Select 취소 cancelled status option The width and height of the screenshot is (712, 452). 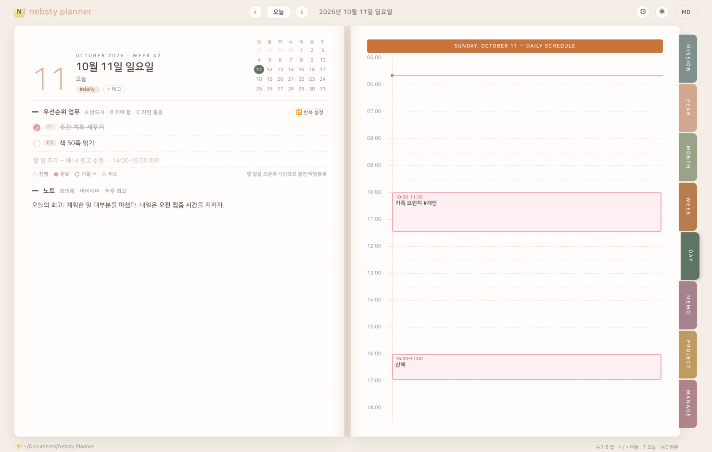coord(110,174)
